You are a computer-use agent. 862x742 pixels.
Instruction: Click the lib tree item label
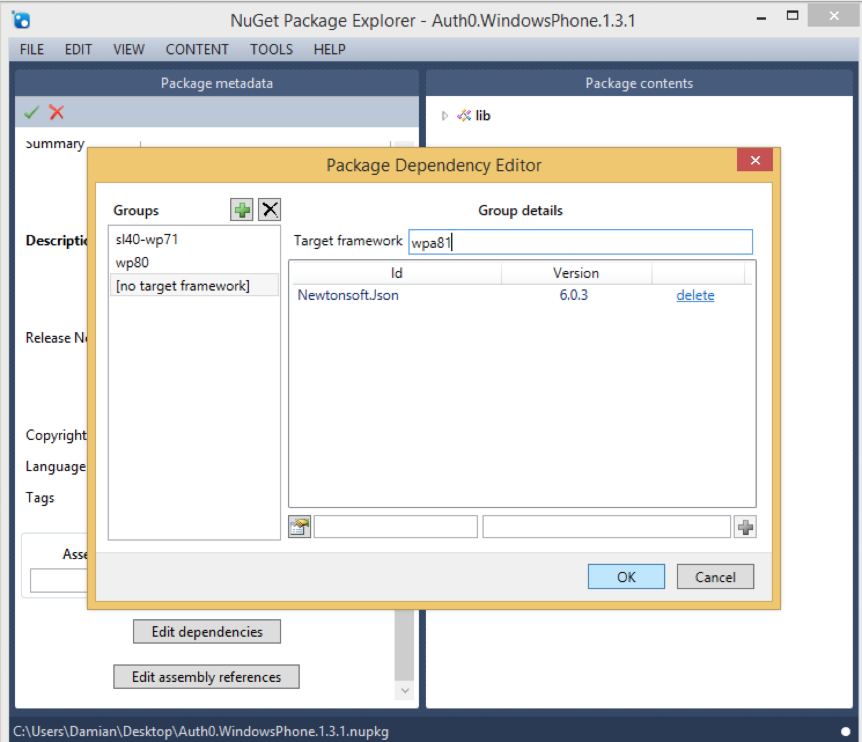pos(482,116)
